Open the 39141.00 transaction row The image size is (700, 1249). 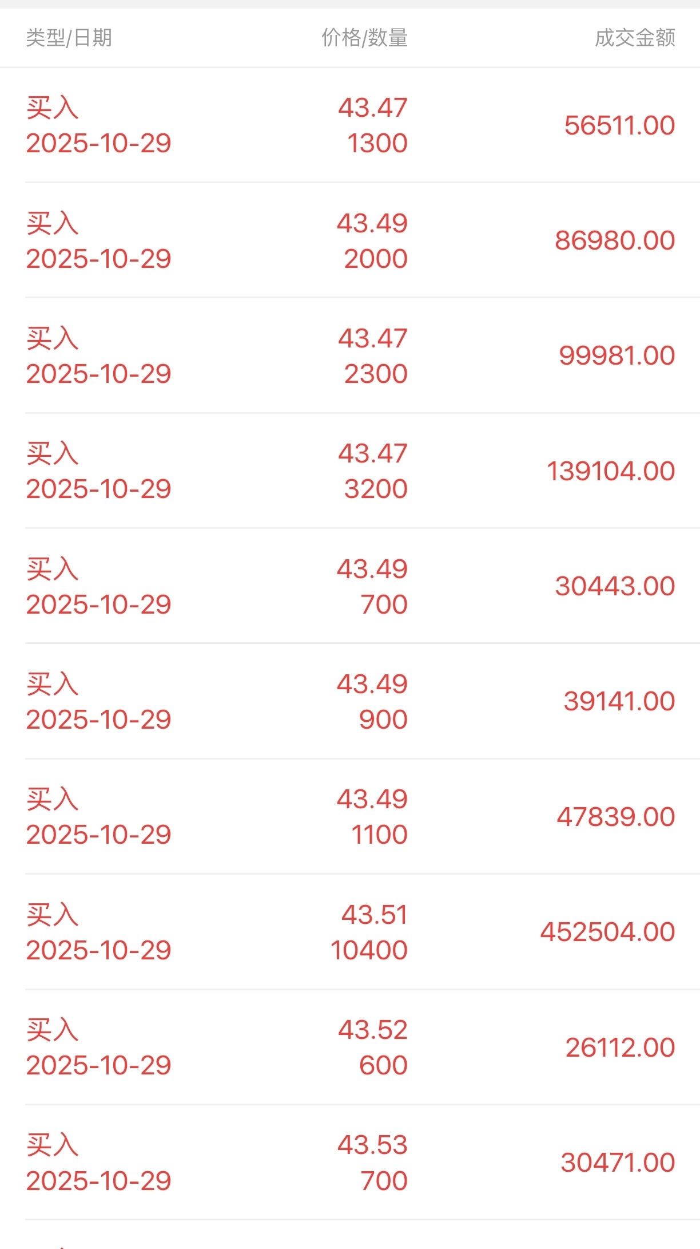coord(350,701)
